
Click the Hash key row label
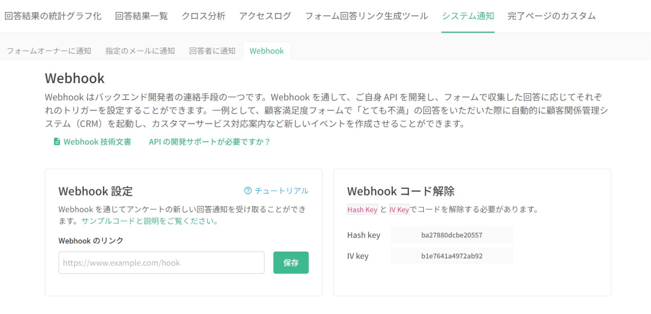coord(364,235)
